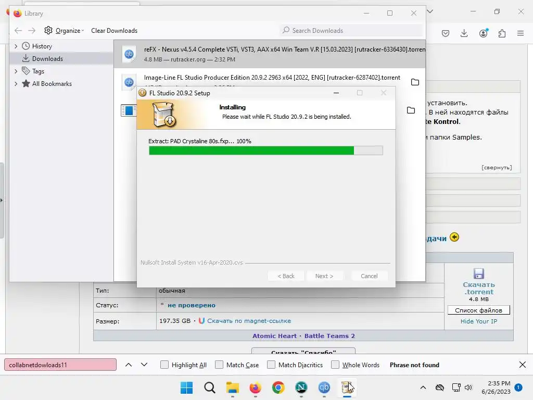Viewport: 533px width, 400px height.
Task: Select History in the Library sidebar
Action: (42, 46)
